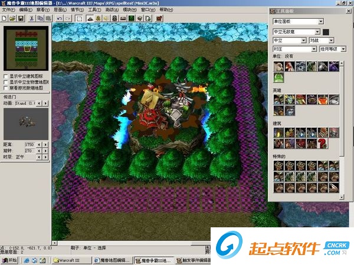Switch to the 触发事件编辑器 taskbar button
The width and height of the screenshot is (354, 265).
[194, 260]
